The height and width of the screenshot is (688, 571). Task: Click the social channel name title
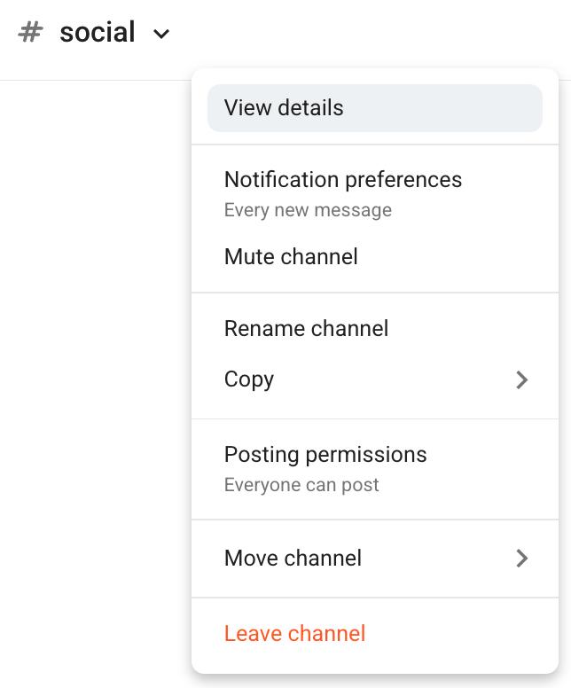point(97,33)
